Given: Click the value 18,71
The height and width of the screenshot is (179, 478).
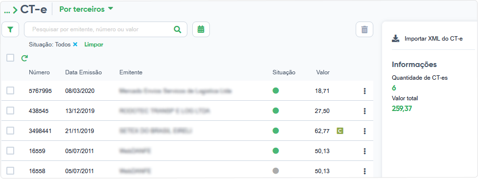Looking at the screenshot, I should coord(322,91).
